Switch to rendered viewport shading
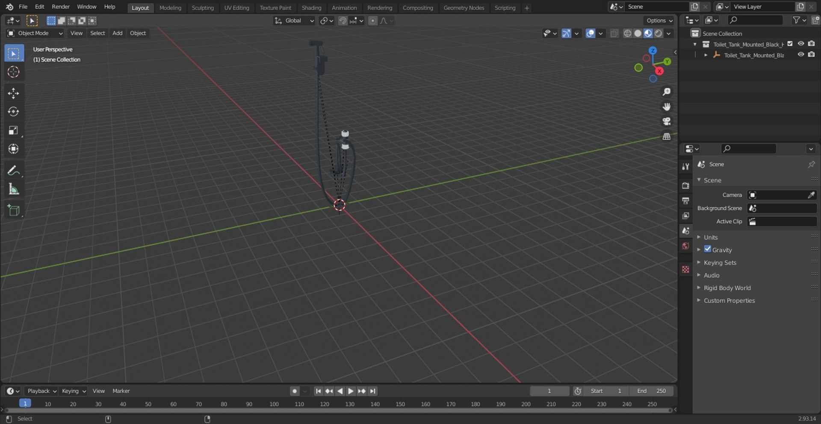The height and width of the screenshot is (424, 821). (659, 33)
